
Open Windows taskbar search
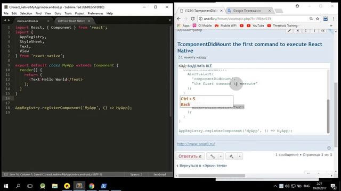coord(18,186)
